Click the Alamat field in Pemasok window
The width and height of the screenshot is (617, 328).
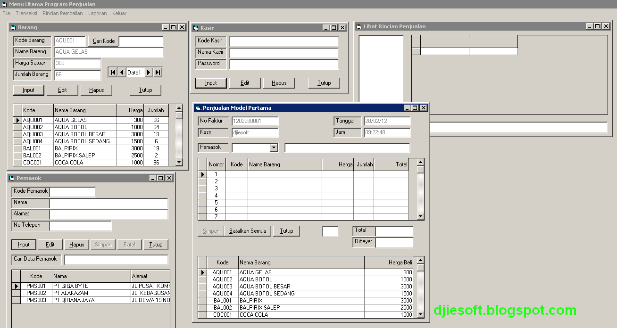108,214
